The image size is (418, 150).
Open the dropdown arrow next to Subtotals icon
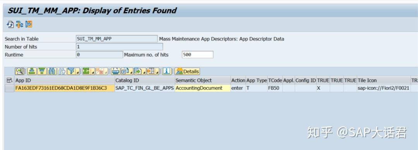pyautogui.click(x=106, y=72)
